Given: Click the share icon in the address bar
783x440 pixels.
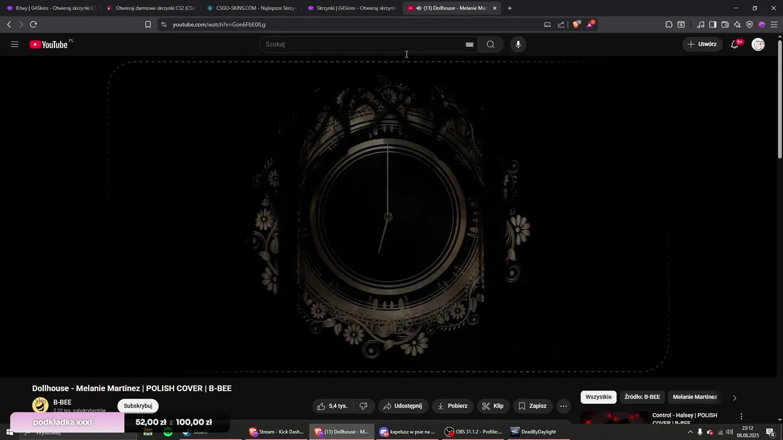Looking at the screenshot, I should [x=561, y=24].
